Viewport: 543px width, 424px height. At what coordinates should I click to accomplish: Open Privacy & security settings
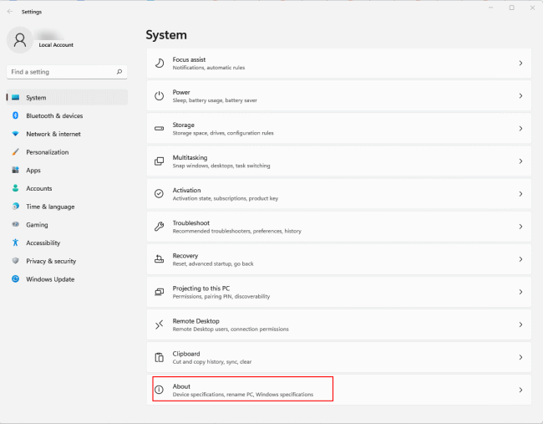tap(51, 261)
